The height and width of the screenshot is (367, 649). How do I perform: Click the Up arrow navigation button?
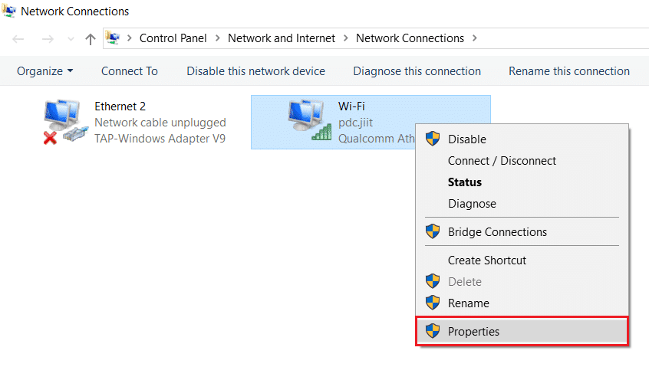point(91,38)
